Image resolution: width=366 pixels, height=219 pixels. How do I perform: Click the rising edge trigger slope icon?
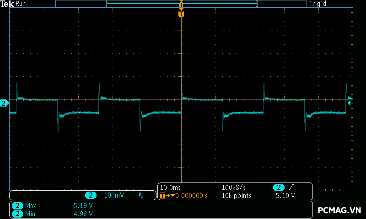point(291,188)
